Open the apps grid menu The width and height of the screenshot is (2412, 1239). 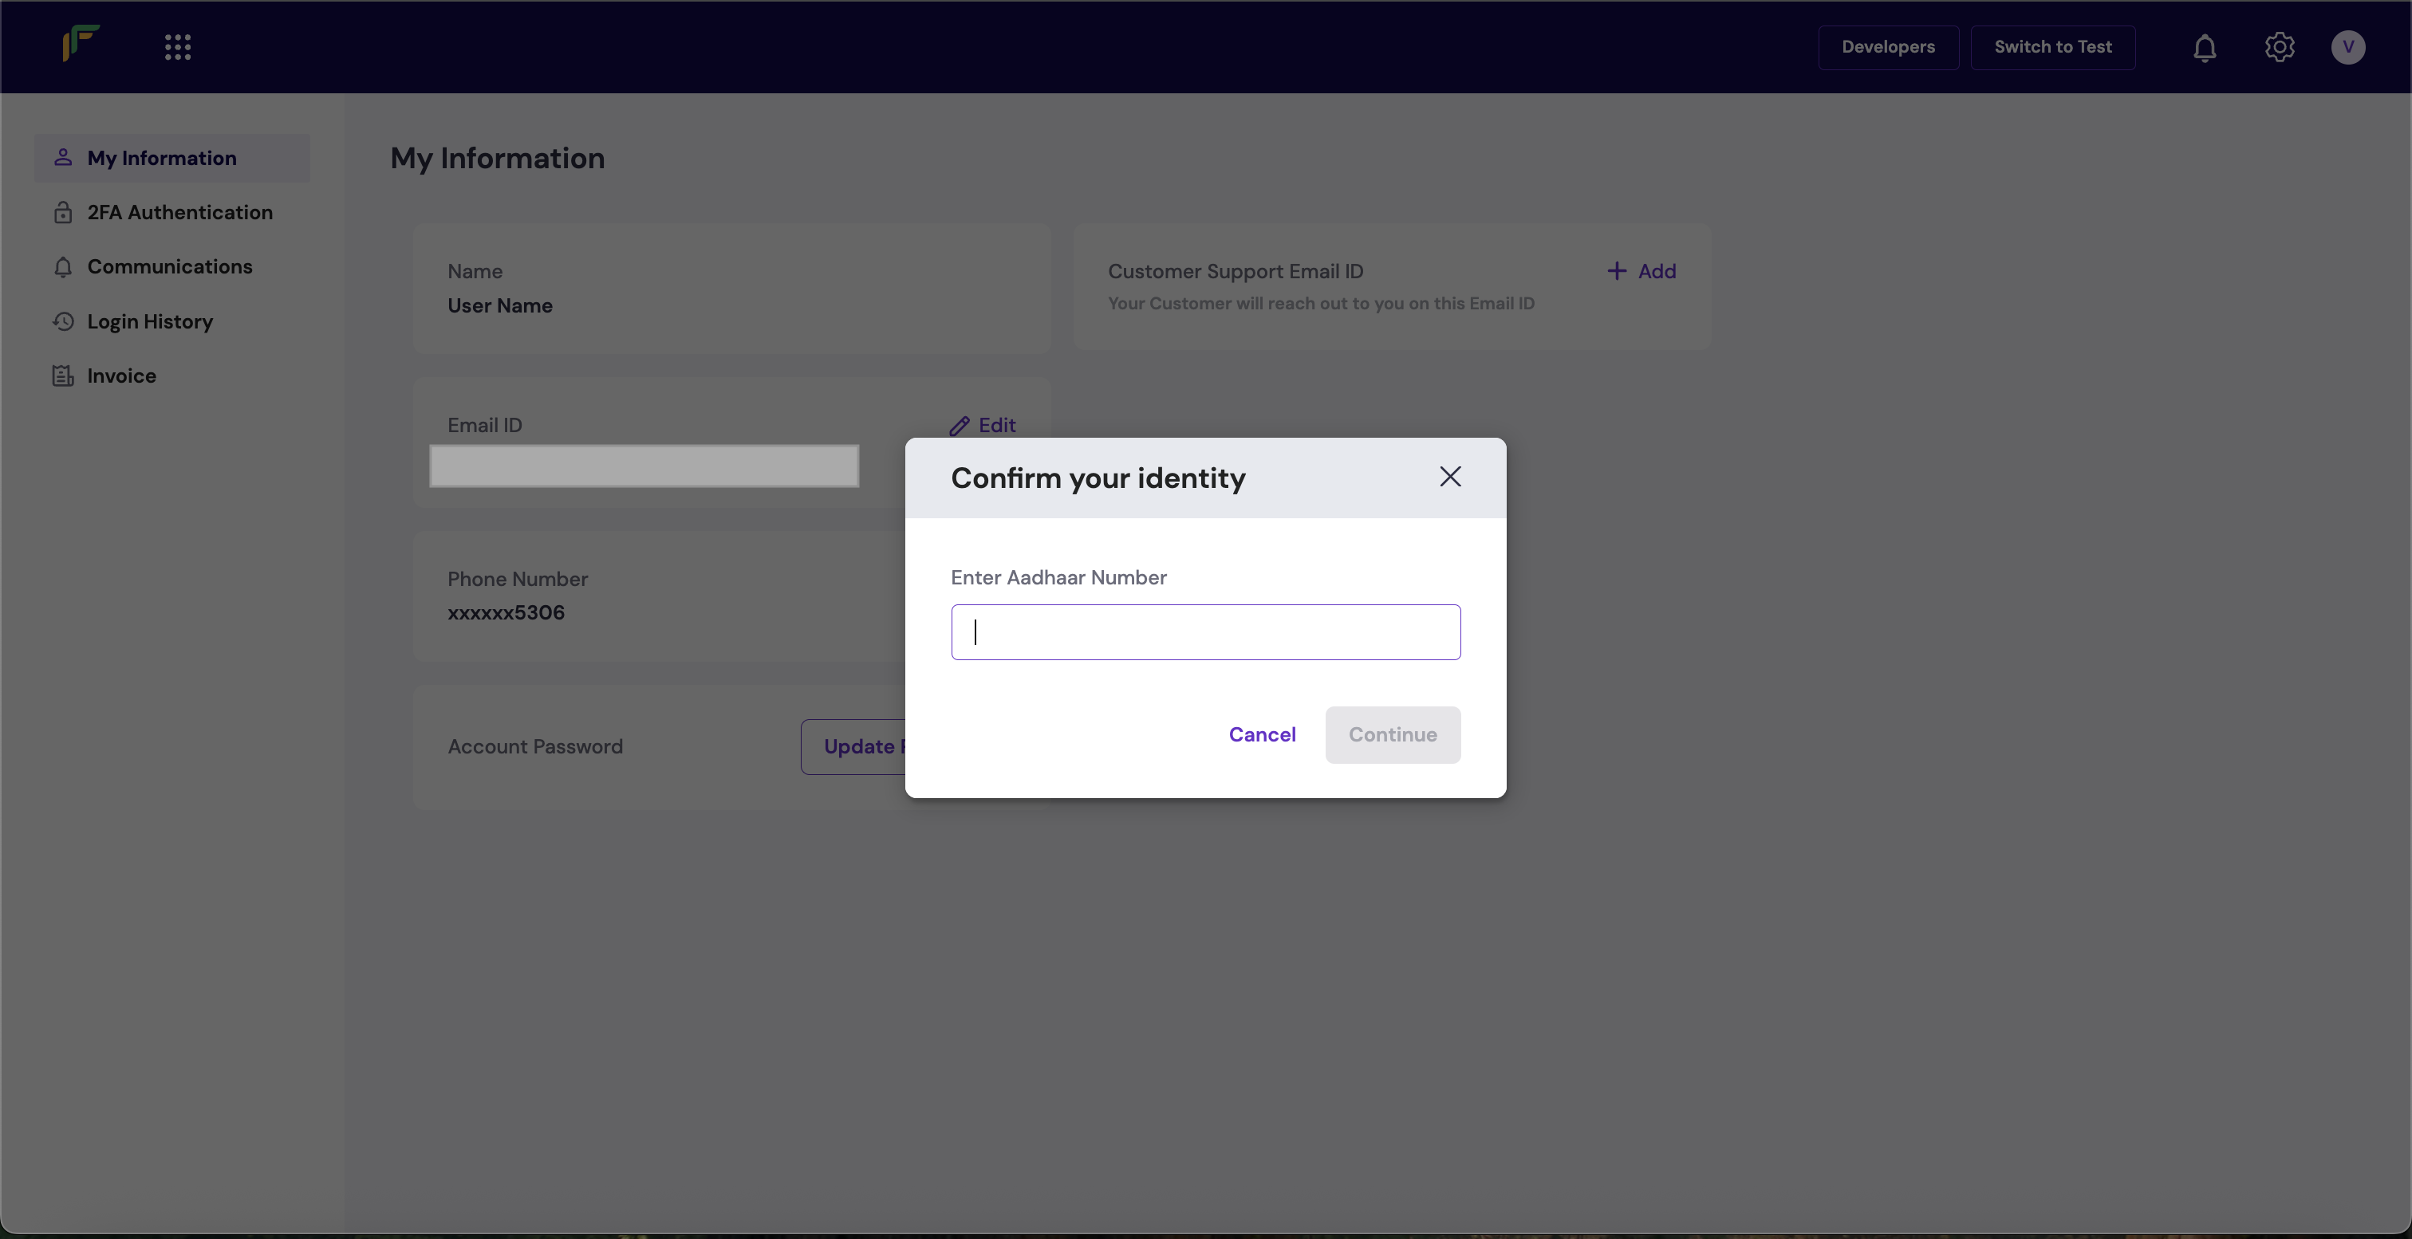(178, 47)
